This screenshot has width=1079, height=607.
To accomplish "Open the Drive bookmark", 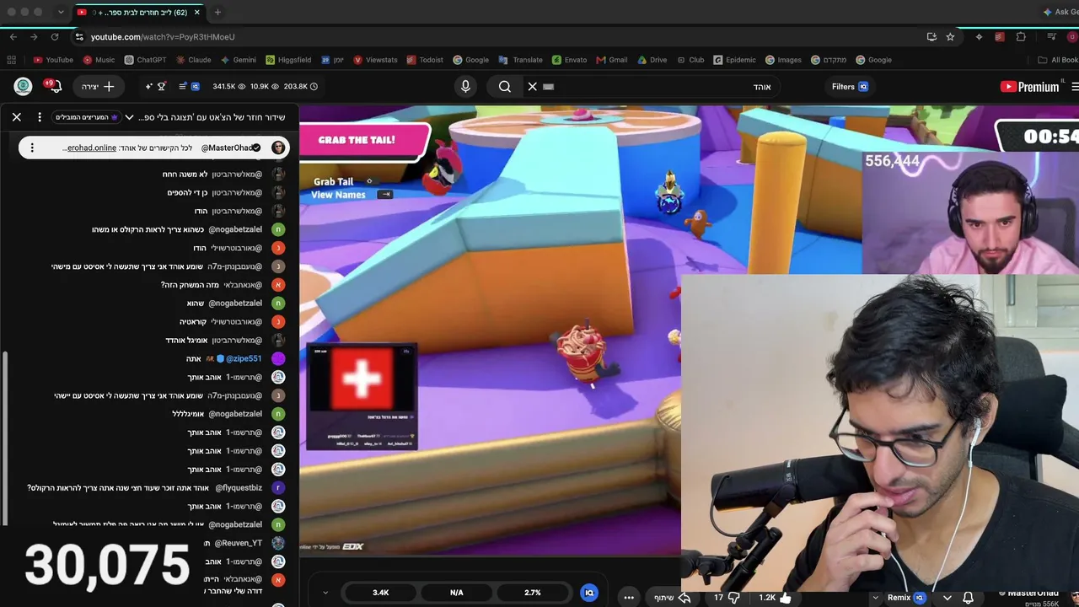I will click(x=652, y=60).
